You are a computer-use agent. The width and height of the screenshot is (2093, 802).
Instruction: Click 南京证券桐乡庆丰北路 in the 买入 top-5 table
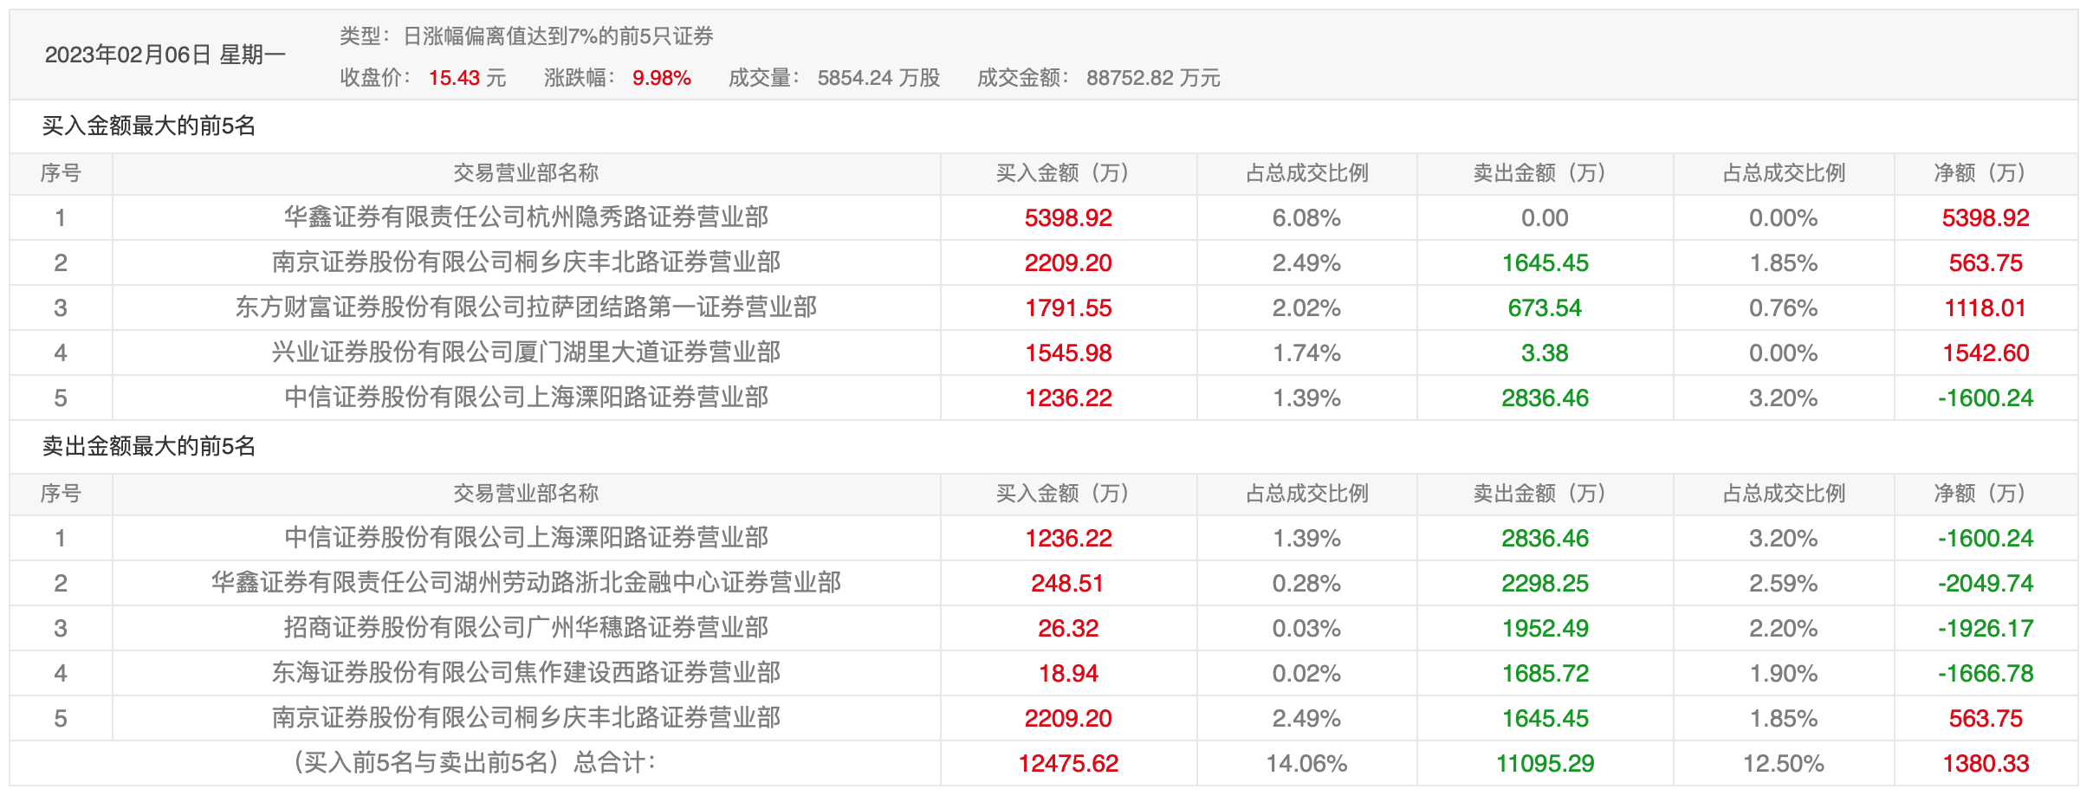pyautogui.click(x=526, y=262)
